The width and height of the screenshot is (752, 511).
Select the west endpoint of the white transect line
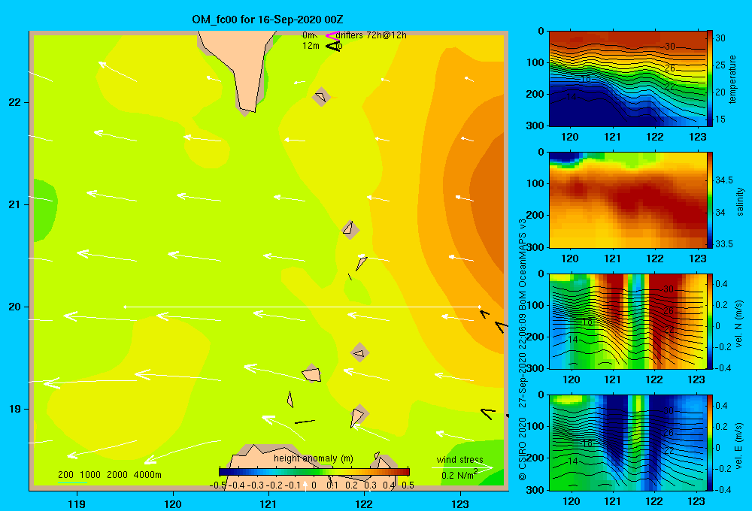pos(125,307)
